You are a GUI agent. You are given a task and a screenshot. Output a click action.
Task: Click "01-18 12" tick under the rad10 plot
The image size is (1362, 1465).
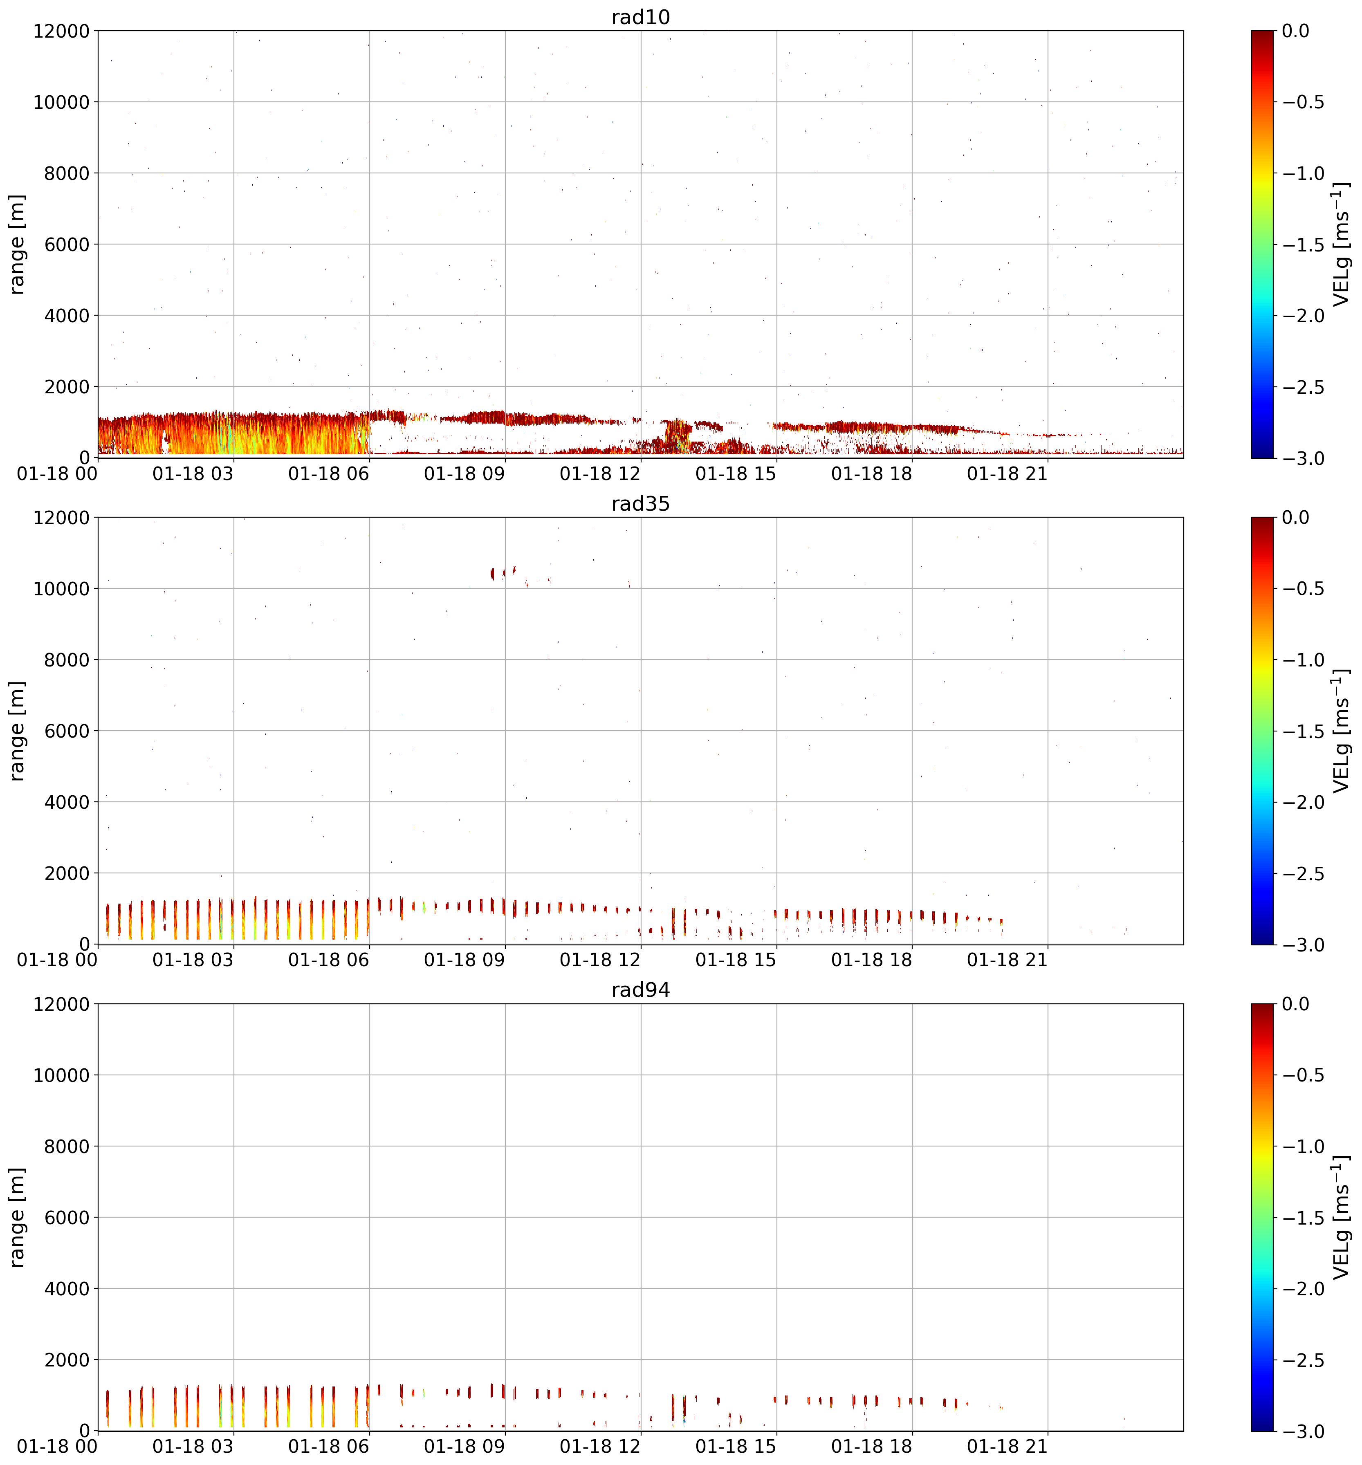(x=600, y=475)
